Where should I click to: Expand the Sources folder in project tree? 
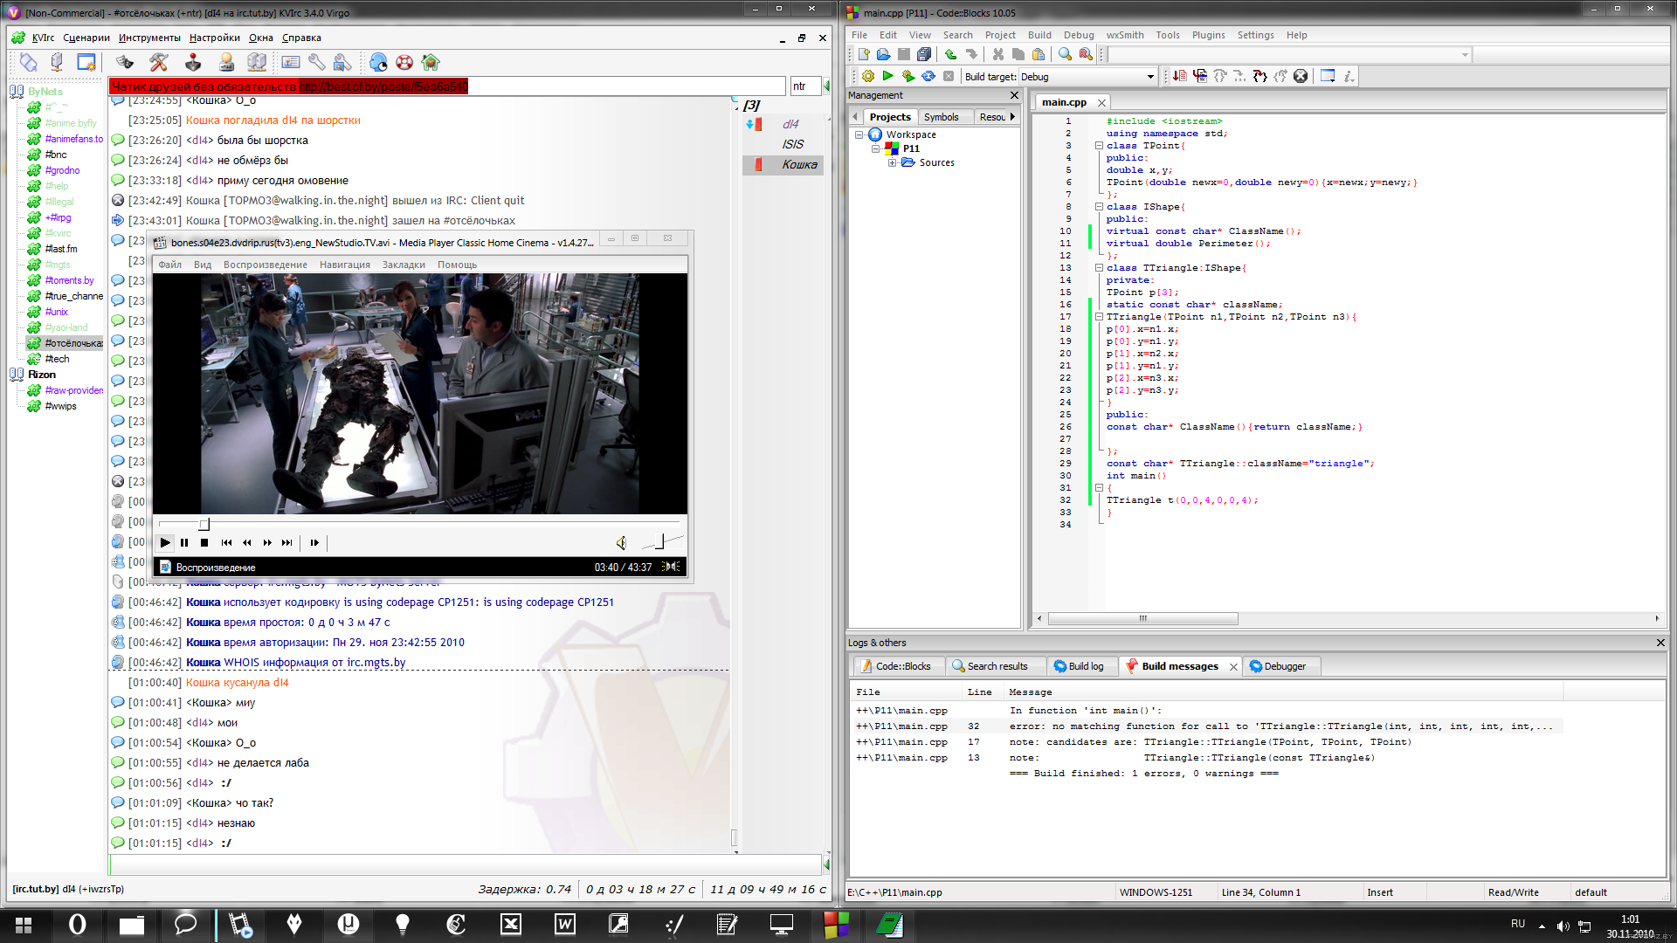(892, 163)
